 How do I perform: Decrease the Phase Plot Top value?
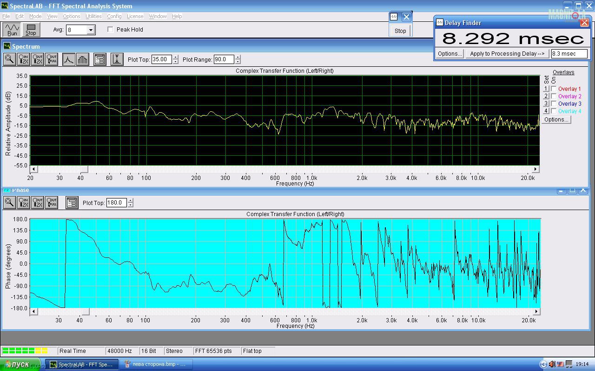130,205
